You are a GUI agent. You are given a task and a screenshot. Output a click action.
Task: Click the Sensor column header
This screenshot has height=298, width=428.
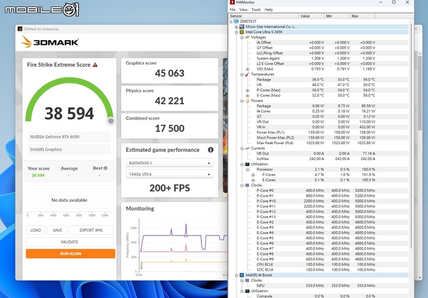pos(263,16)
